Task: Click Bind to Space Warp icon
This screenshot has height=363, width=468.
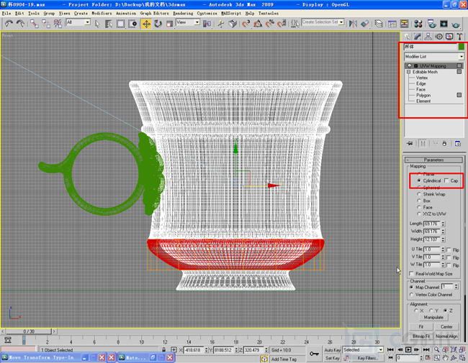Action: click(58, 24)
